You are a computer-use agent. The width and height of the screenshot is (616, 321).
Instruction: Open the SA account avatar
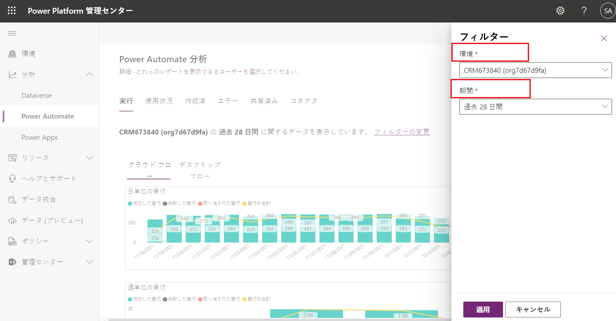[x=608, y=11]
